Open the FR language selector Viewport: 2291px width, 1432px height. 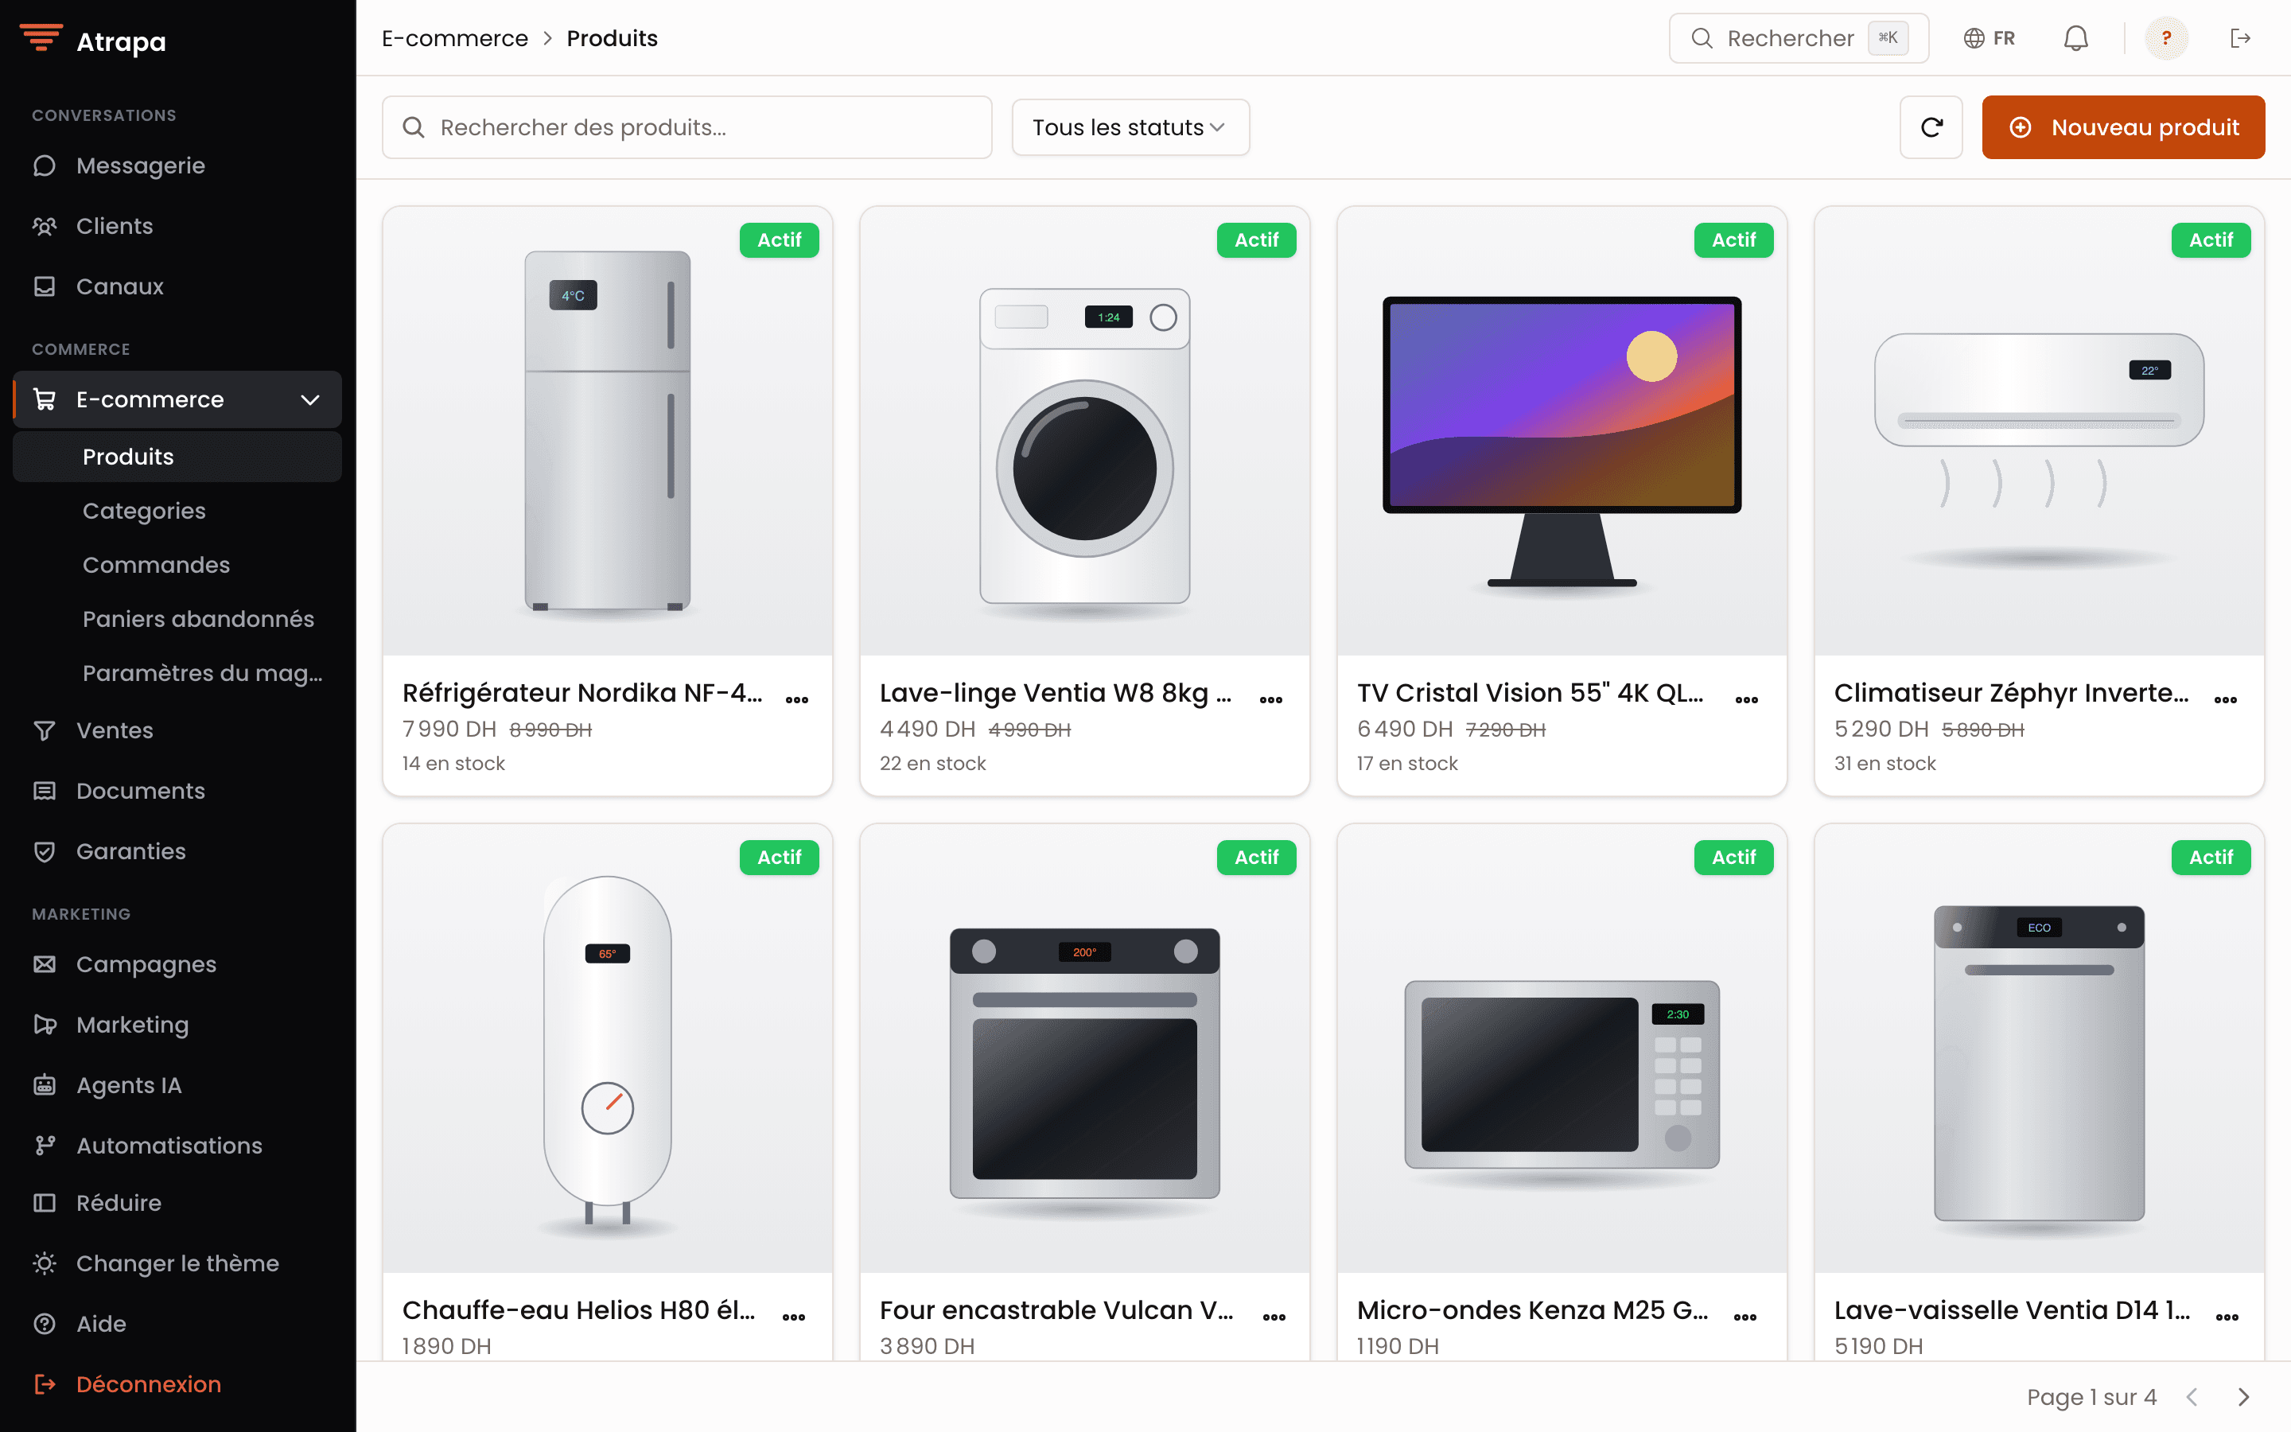coord(1989,38)
